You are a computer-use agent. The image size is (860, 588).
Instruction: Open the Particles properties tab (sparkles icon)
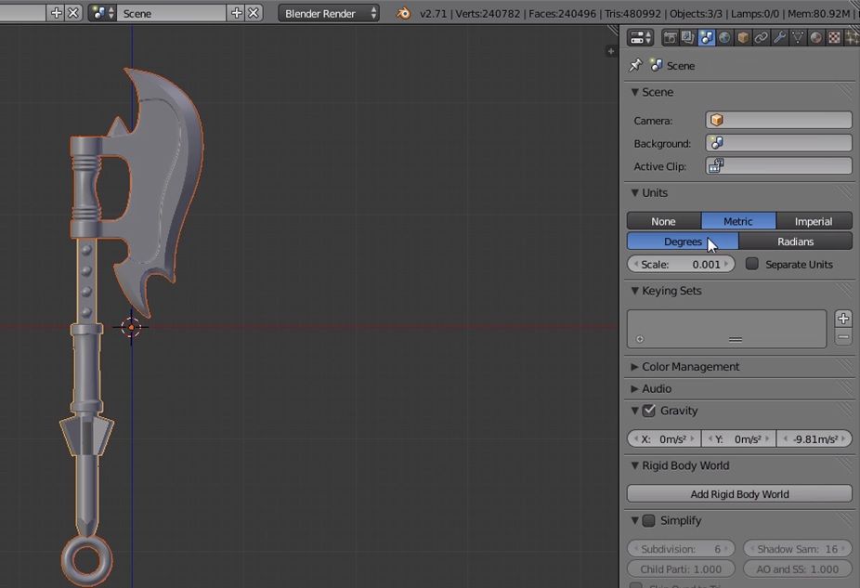pyautogui.click(x=852, y=37)
